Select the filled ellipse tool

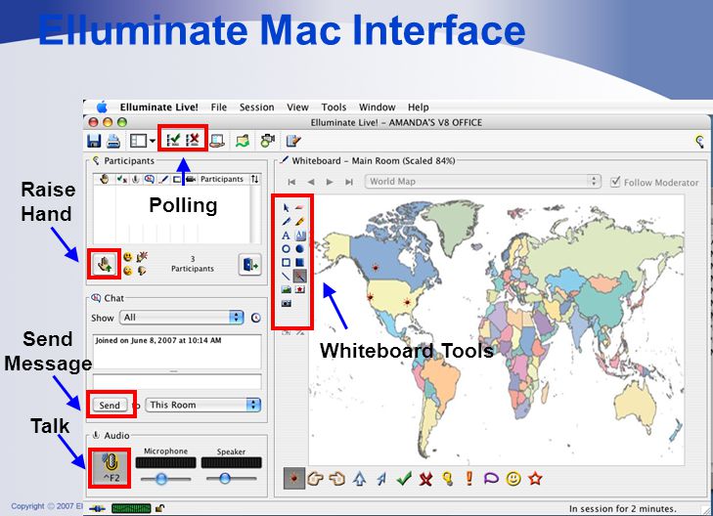coord(299,249)
